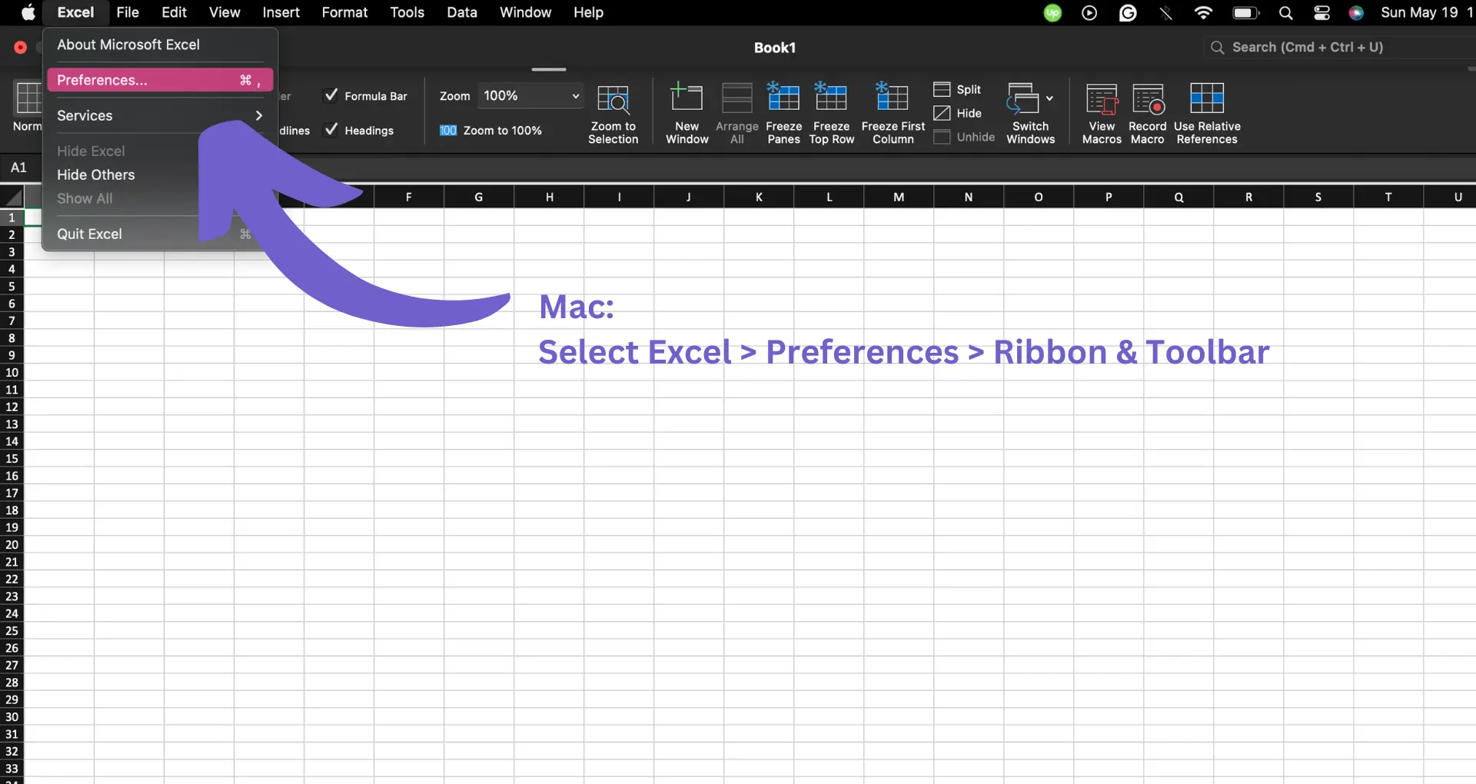Open Spotlight search in the menu bar
1476x784 pixels.
[1285, 12]
